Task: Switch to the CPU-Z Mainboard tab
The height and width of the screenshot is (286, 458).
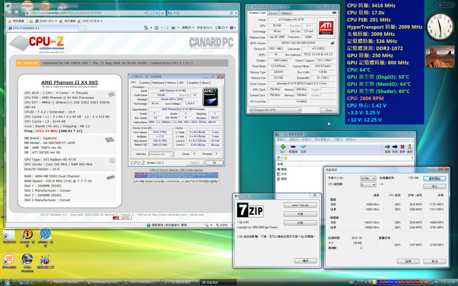Action: (x=158, y=83)
